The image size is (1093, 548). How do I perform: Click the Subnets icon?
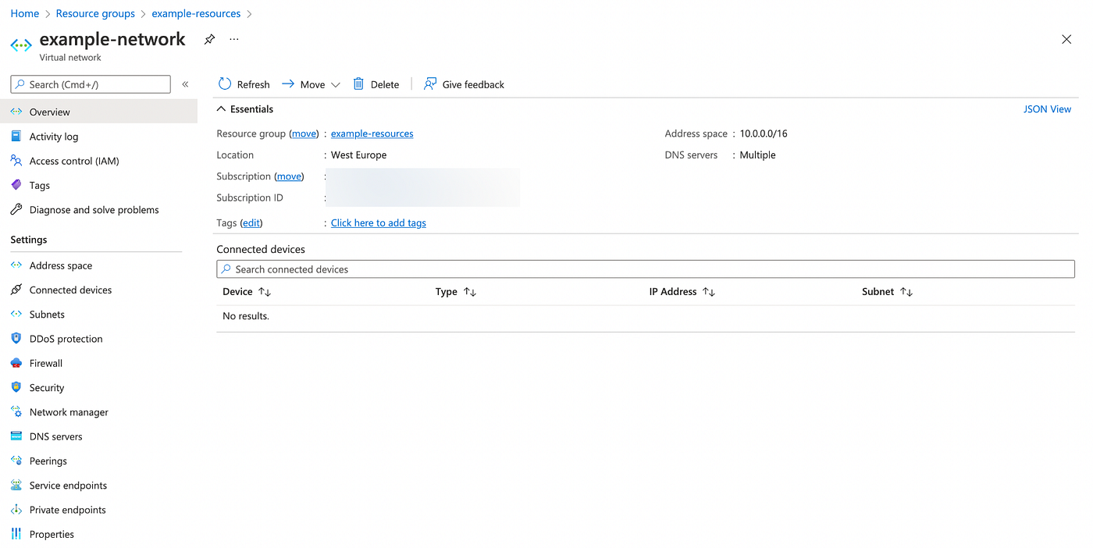[16, 314]
